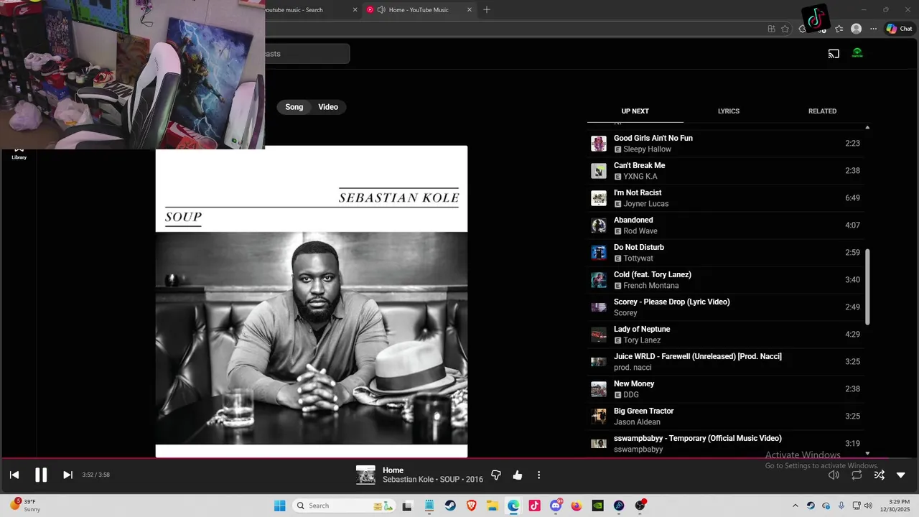Open the UP NEXT tab

635,111
